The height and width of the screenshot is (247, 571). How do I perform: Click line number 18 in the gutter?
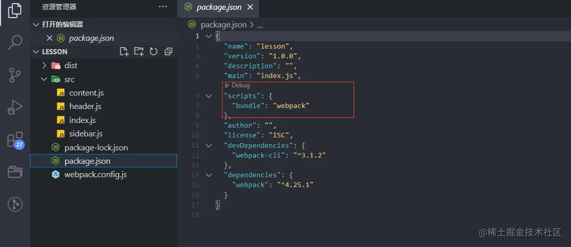(x=196, y=215)
